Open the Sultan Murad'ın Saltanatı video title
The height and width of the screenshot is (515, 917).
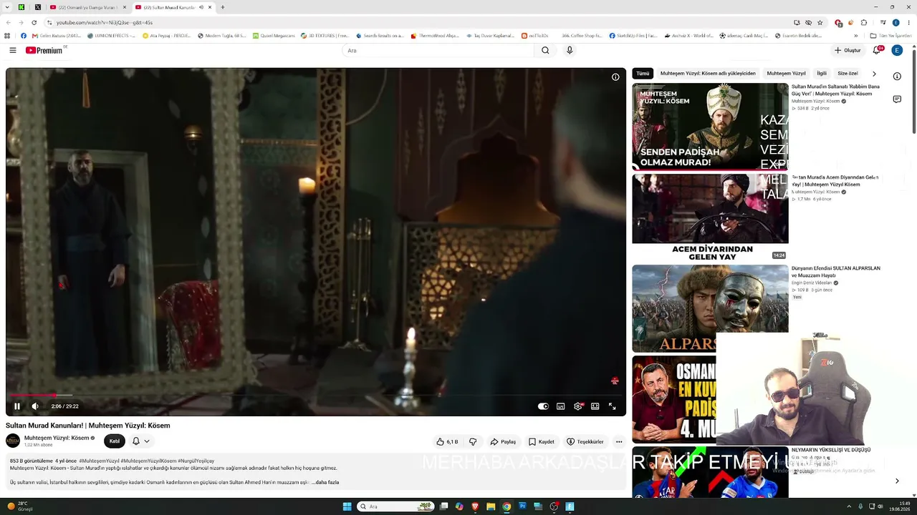pyautogui.click(x=835, y=90)
